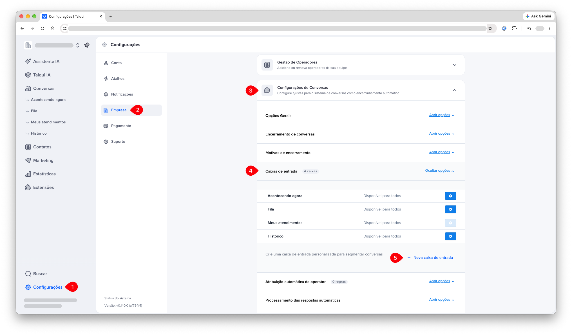
Task: Open Assistente IA in sidebar
Action: point(42,61)
